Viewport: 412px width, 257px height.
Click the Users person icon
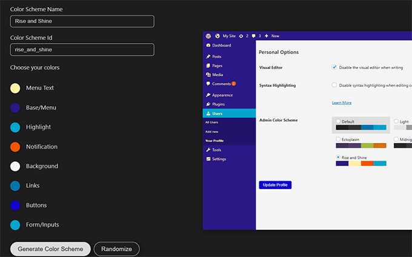208,113
